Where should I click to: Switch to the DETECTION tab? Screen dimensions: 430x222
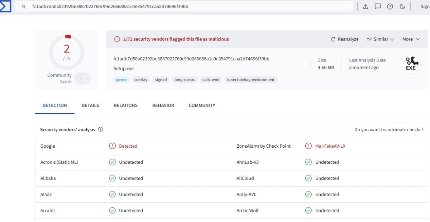55,105
